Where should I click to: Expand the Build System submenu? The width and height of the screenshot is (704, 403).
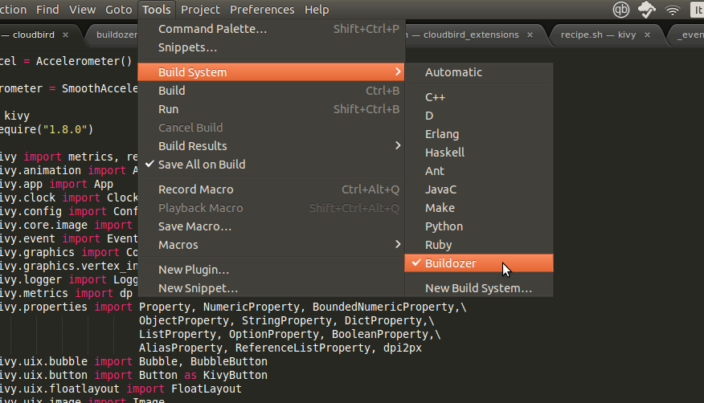tap(271, 72)
